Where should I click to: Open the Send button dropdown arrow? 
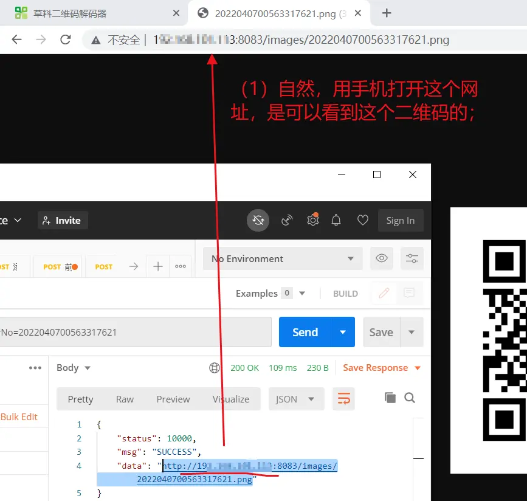[x=343, y=332]
